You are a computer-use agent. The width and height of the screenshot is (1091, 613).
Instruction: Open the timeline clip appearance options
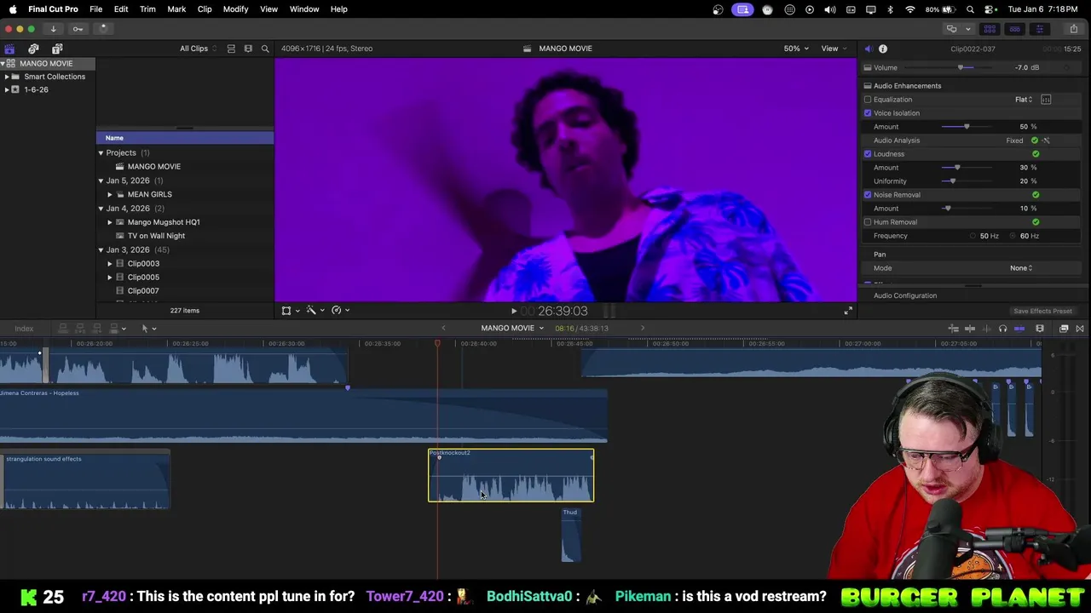point(1040,329)
